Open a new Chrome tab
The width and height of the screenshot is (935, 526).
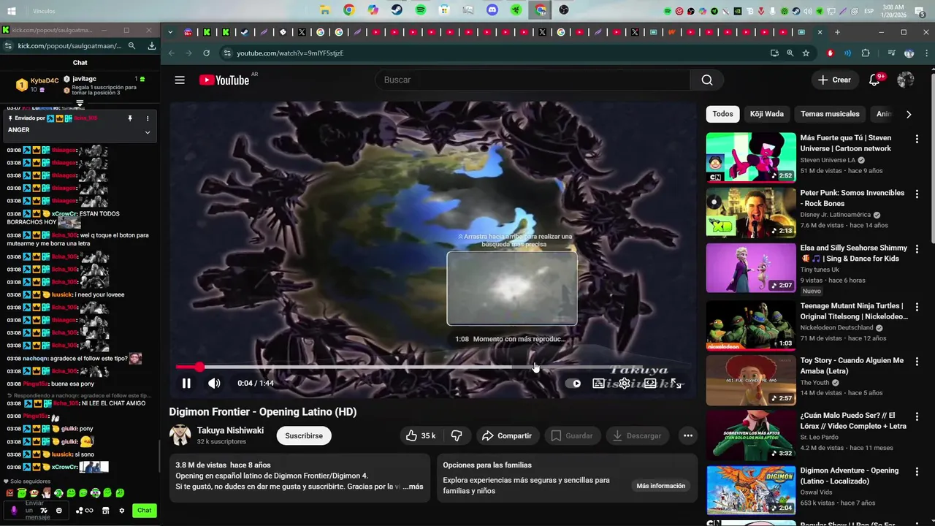(x=837, y=32)
